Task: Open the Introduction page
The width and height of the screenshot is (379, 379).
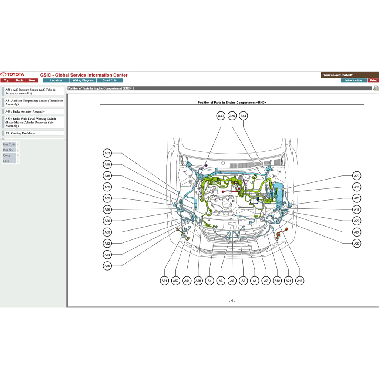Action: click(353, 80)
